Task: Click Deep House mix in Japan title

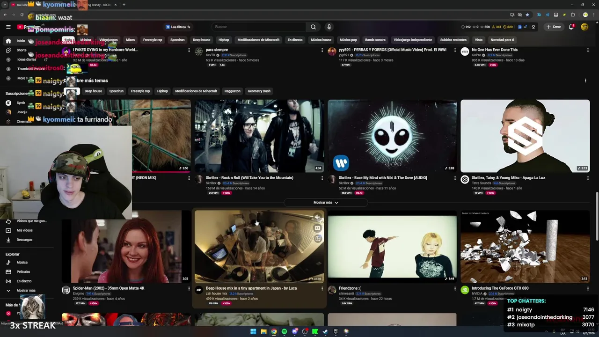Action: click(x=251, y=288)
